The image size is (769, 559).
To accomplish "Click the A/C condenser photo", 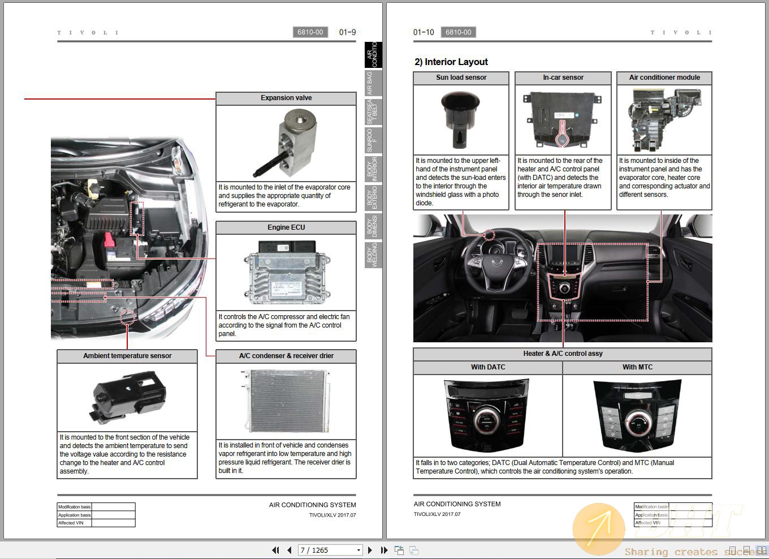I will 286,402.
